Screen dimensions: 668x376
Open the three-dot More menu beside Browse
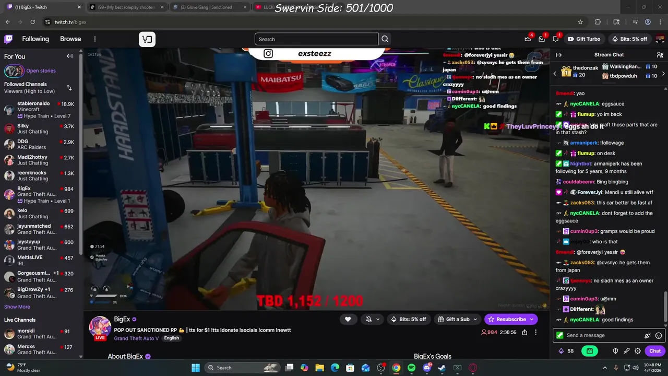pyautogui.click(x=94, y=39)
